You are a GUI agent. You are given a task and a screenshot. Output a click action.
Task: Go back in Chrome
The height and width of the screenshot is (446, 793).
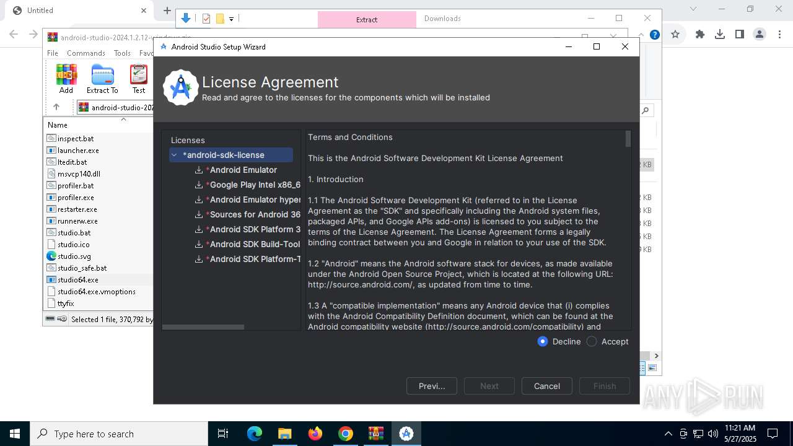click(14, 35)
